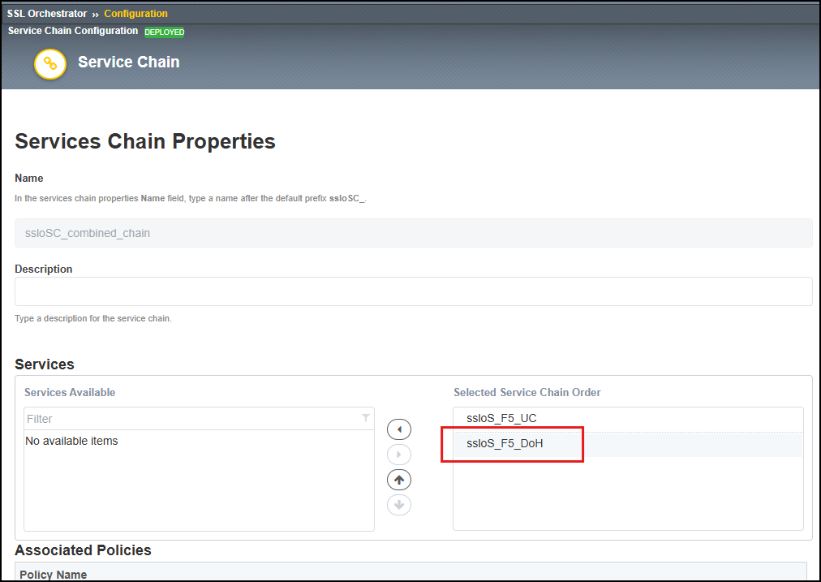Screen dimensions: 821x582
Task: Click the DEPLOYED status badge
Action: [165, 32]
